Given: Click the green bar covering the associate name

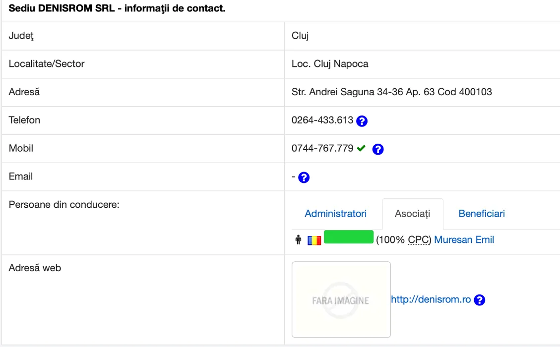Looking at the screenshot, I should 348,237.
